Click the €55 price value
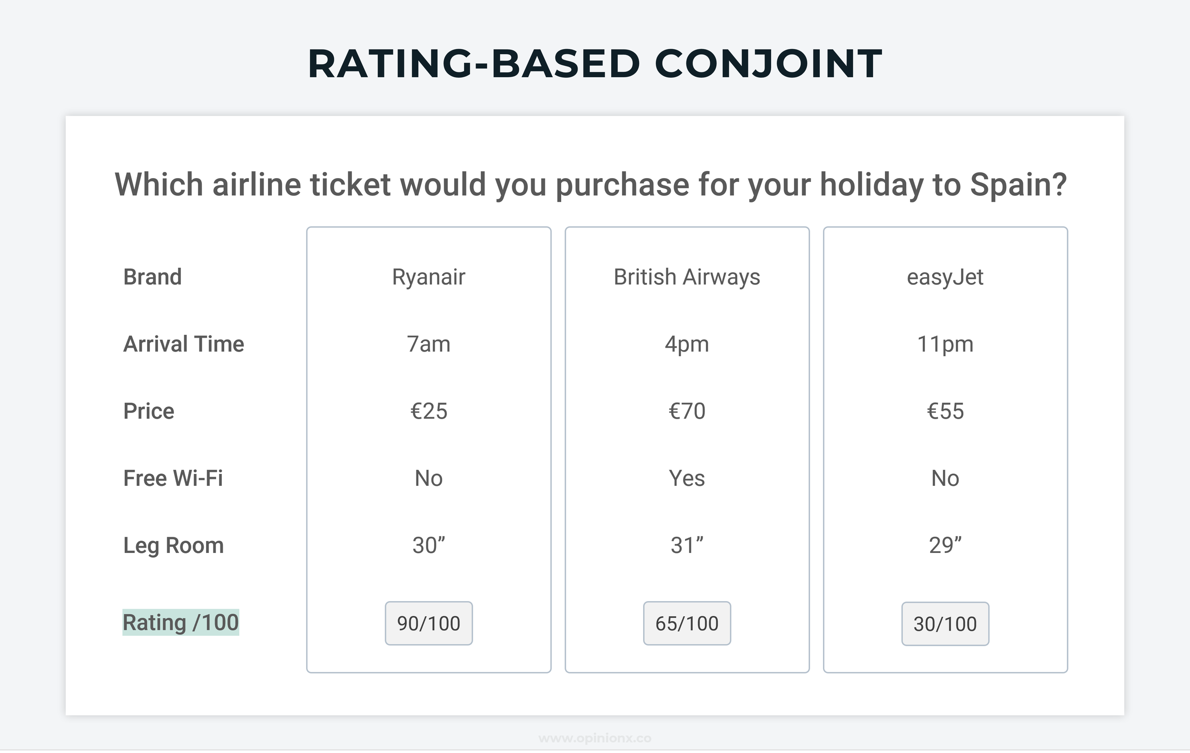Viewport: 1190px width, 753px height. tap(945, 411)
